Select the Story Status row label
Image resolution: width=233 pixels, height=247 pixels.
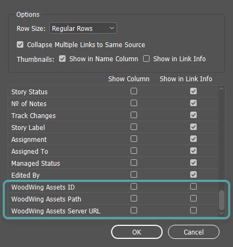29,92
